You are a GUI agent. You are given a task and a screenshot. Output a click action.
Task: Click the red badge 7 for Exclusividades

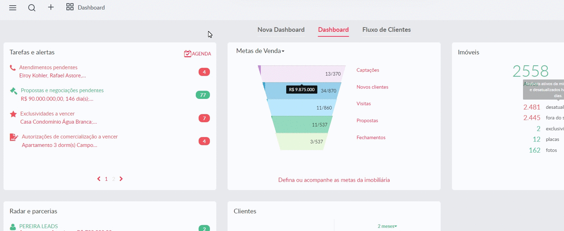[204, 118]
